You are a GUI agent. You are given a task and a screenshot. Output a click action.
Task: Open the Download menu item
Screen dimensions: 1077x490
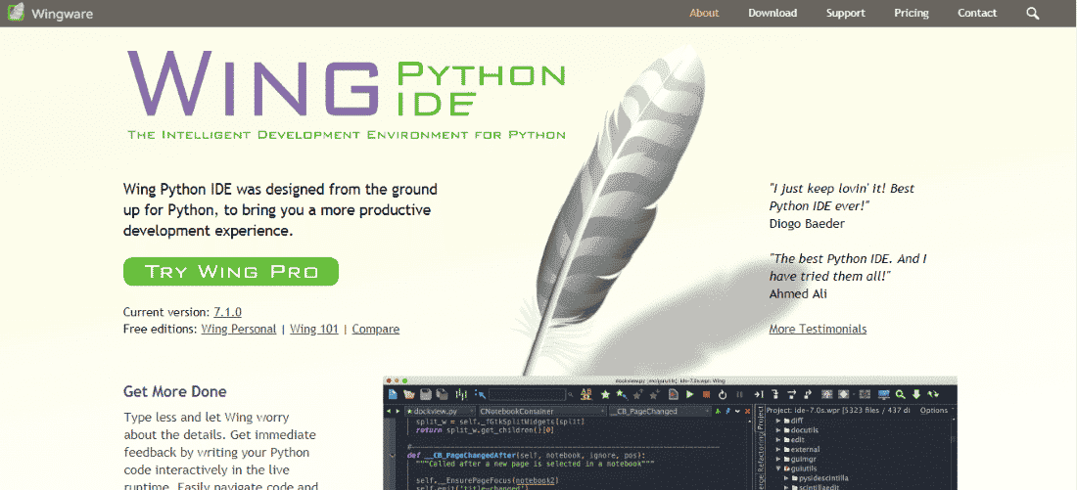point(773,13)
